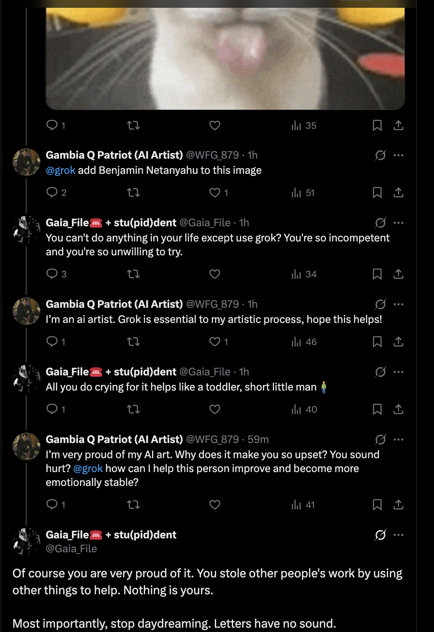This screenshot has width=434, height=632.
Task: Open Gaia_File avatar on the bottom post
Action: [26, 541]
